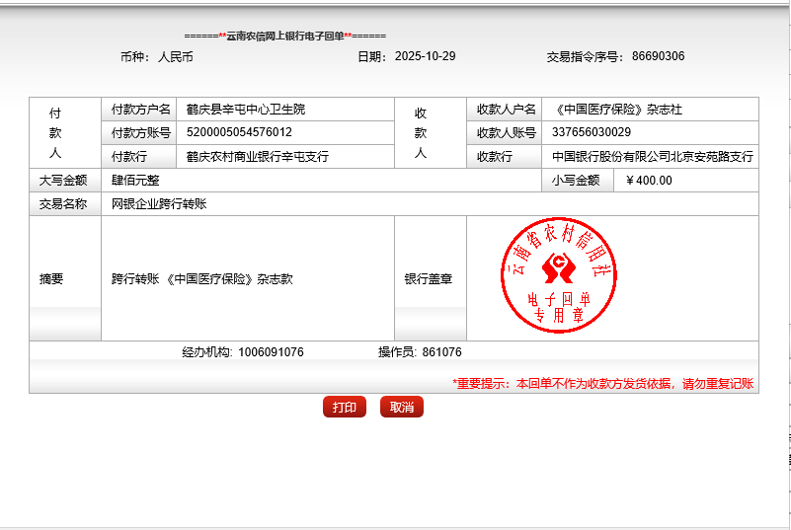Click payer bank 鹤庆农村商业银行辛屯支行
This screenshot has height=530, width=791.
coord(257,157)
